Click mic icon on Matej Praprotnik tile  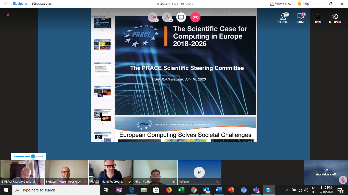point(129,182)
